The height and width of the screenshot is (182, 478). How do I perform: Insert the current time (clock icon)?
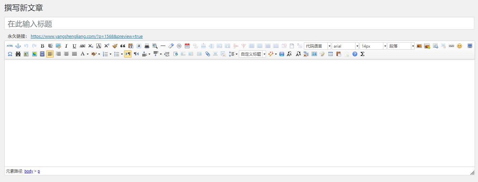coord(179,46)
